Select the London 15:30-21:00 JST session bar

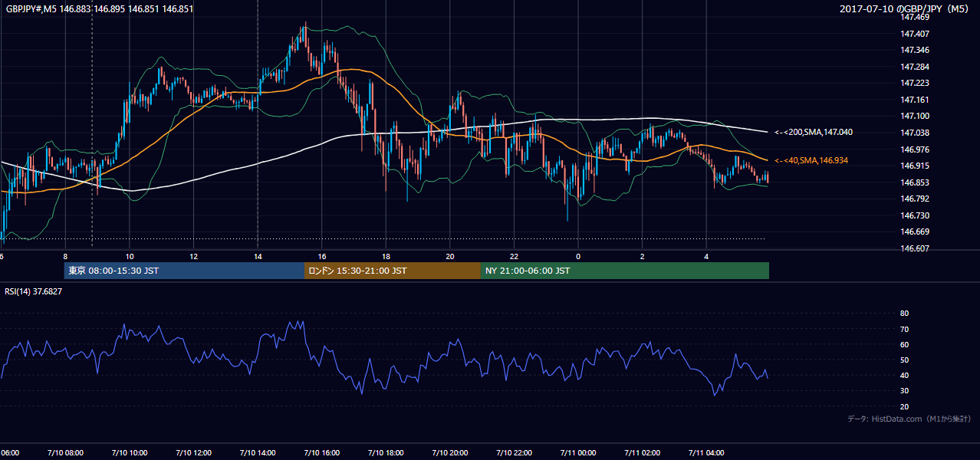tap(393, 271)
